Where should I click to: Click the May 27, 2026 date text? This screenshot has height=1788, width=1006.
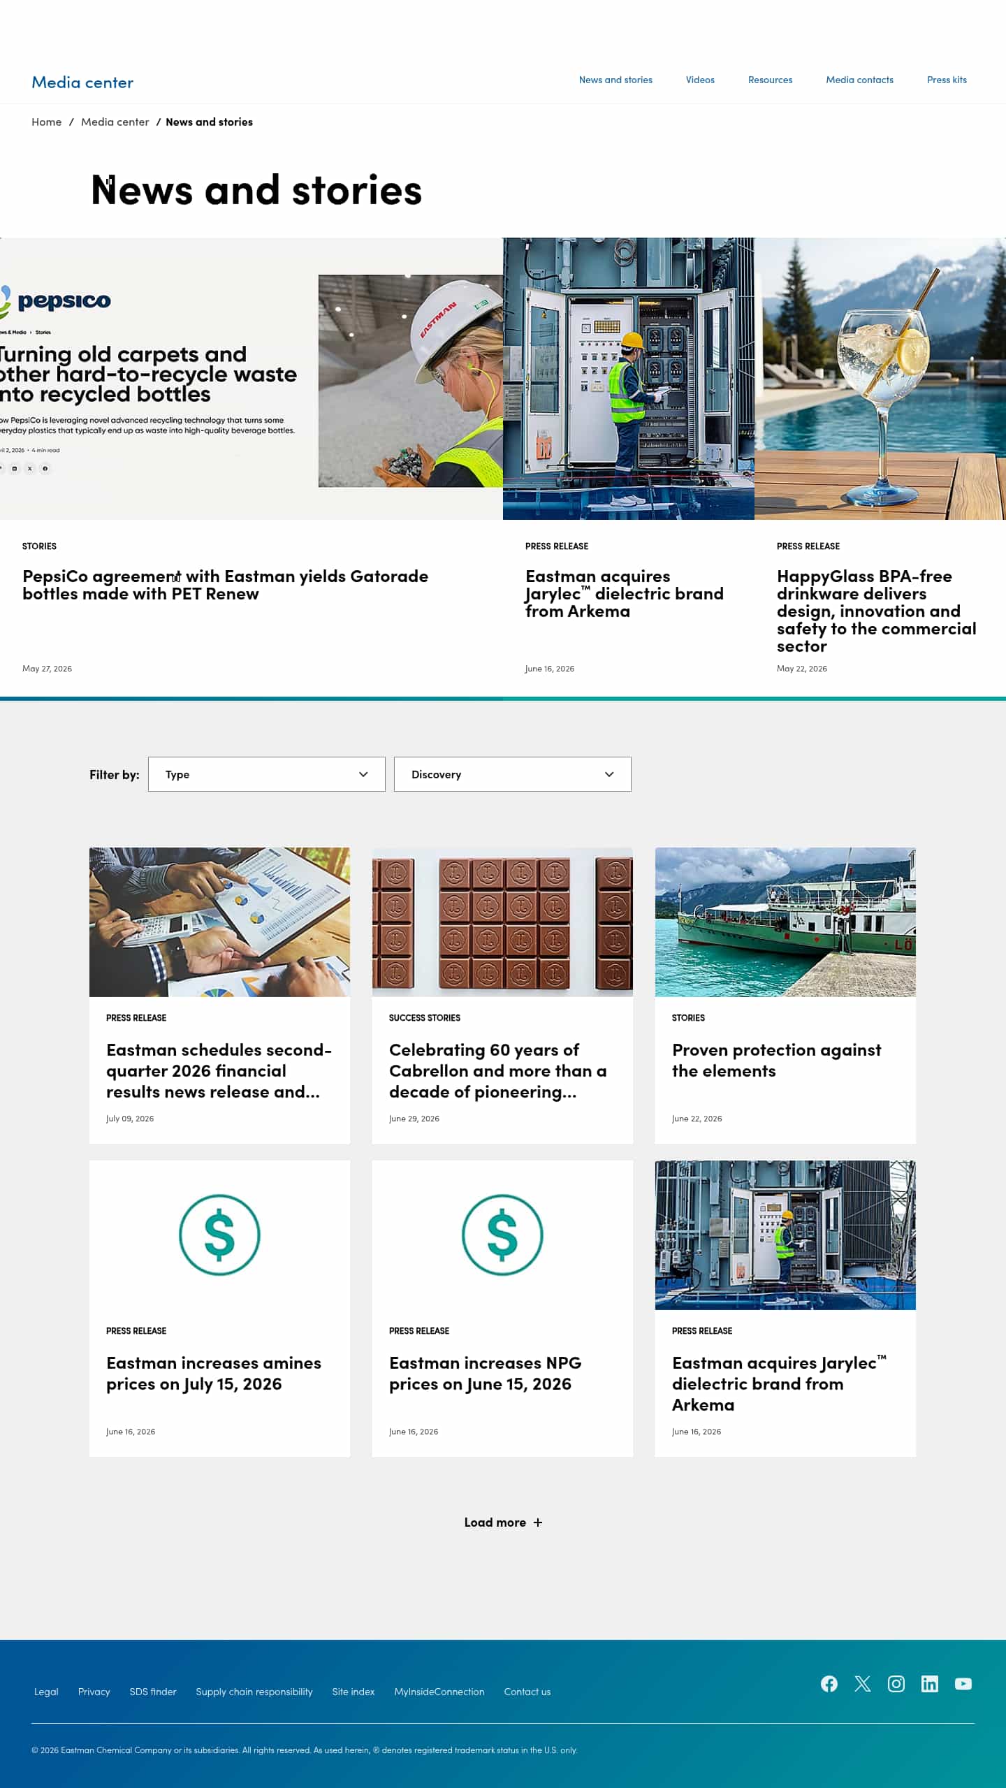[x=48, y=669]
